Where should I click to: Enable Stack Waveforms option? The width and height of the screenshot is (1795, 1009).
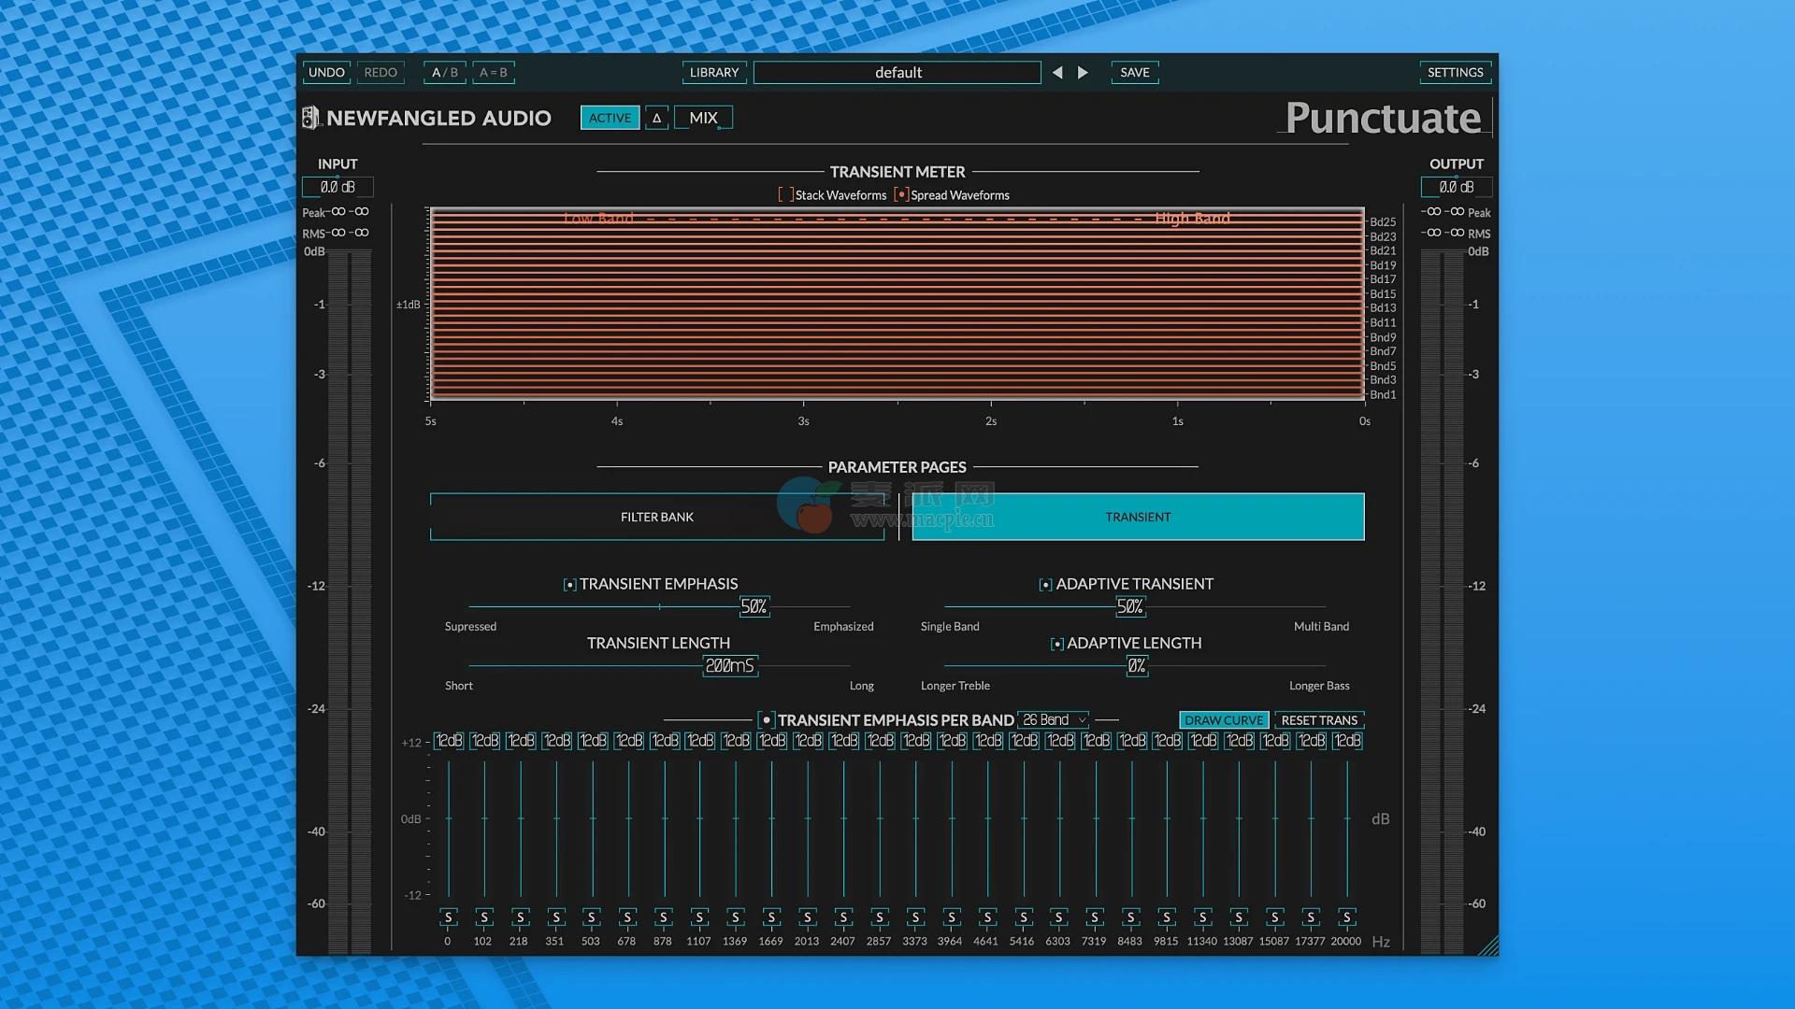point(786,195)
